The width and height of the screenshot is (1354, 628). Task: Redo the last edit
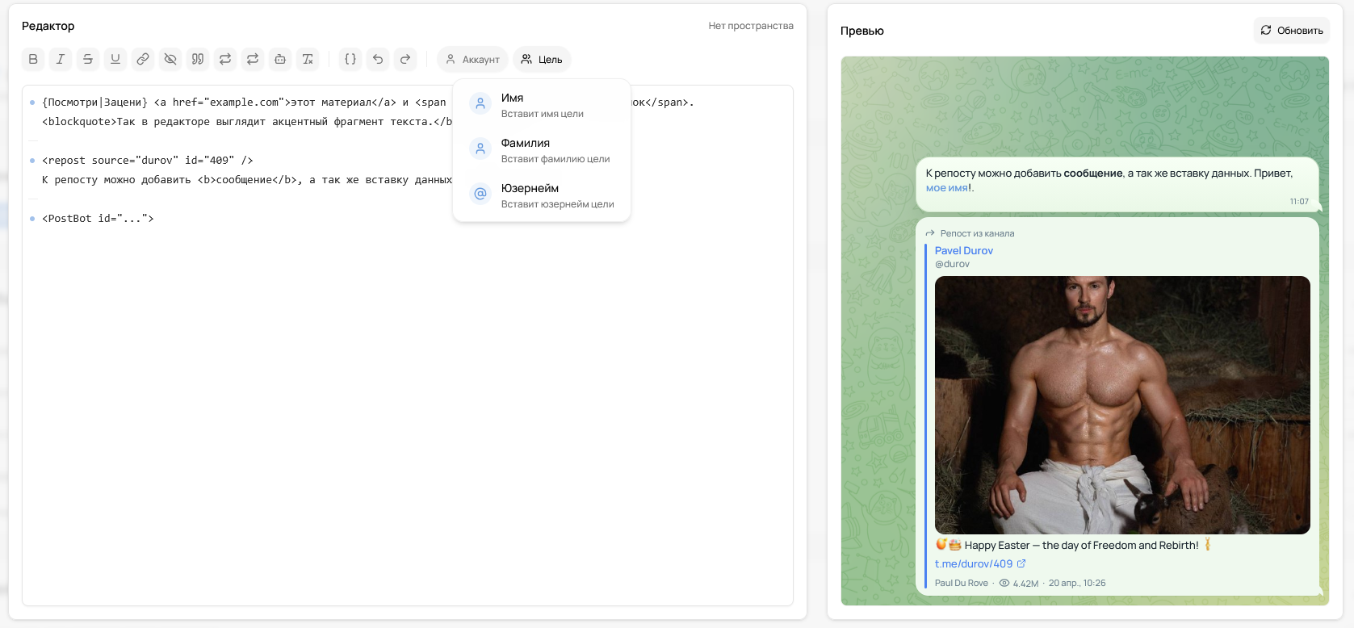click(405, 59)
